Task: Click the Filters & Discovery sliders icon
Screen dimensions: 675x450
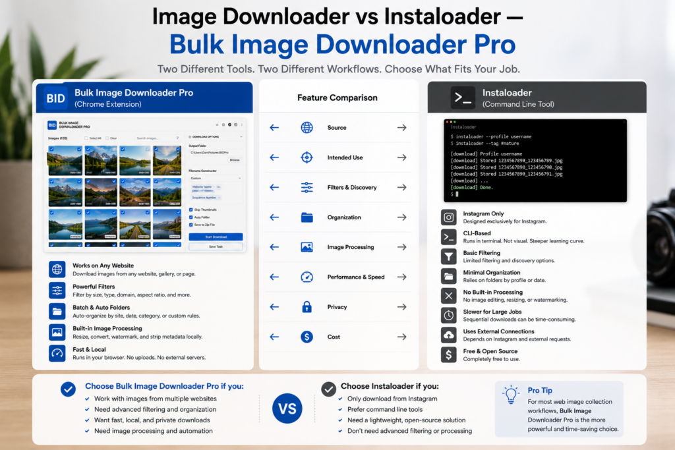Action: click(x=307, y=187)
